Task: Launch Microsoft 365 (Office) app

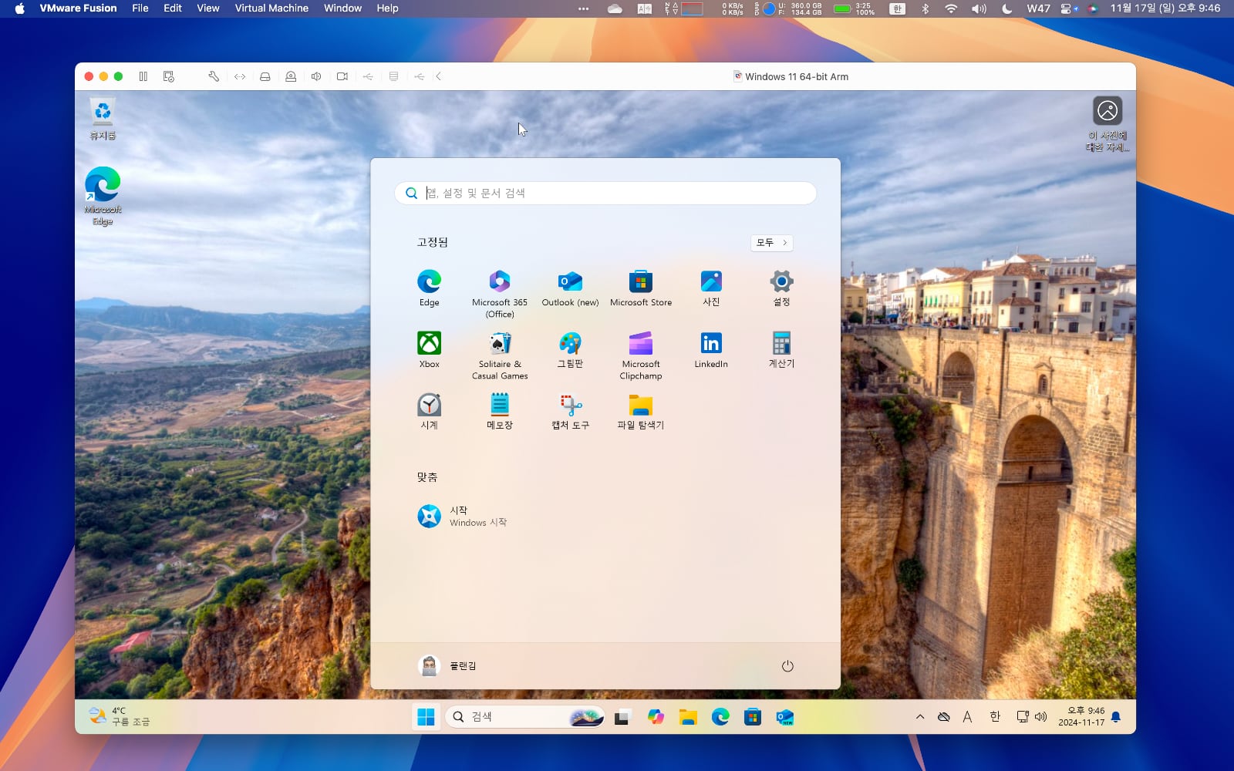Action: pyautogui.click(x=500, y=293)
